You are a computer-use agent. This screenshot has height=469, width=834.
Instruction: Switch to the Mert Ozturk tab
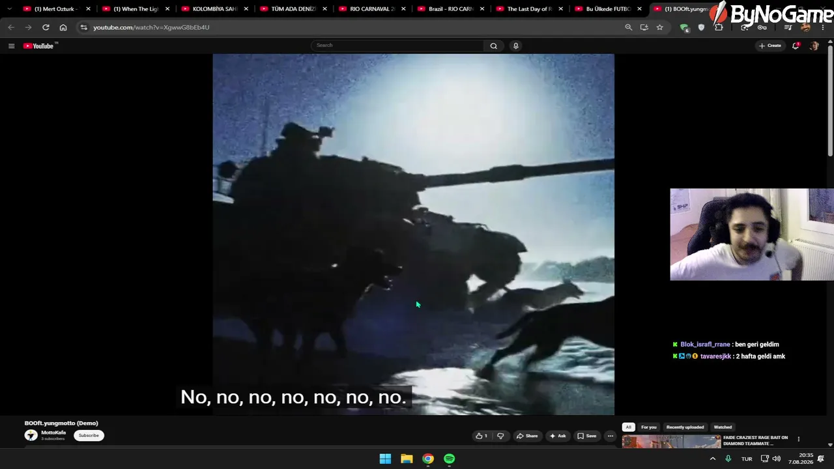tap(57, 9)
